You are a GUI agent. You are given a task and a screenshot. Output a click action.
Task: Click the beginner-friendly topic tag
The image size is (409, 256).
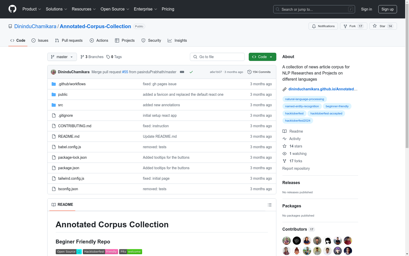click(x=337, y=106)
